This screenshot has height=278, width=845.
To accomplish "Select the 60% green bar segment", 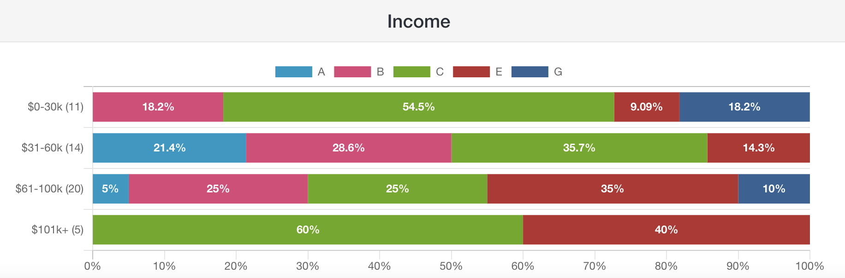I will coord(308,230).
